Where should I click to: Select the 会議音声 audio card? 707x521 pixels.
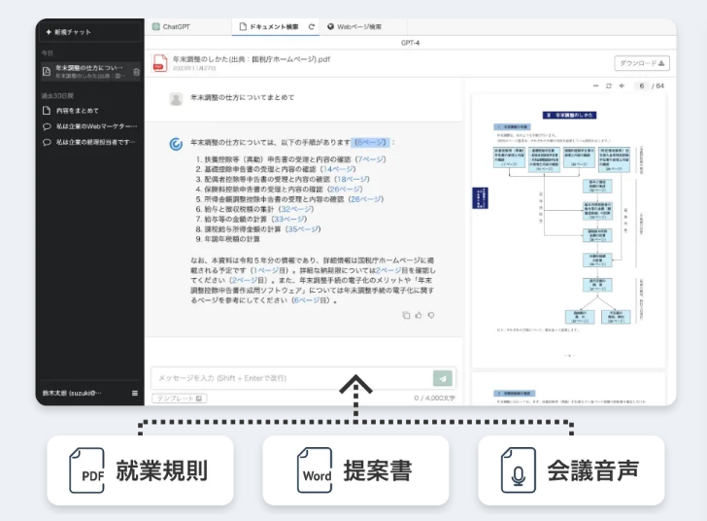tap(571, 470)
